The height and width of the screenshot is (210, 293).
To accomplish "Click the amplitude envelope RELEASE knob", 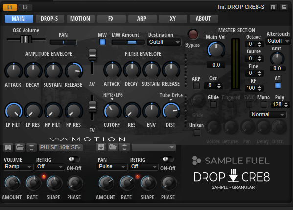I will pos(74,70).
